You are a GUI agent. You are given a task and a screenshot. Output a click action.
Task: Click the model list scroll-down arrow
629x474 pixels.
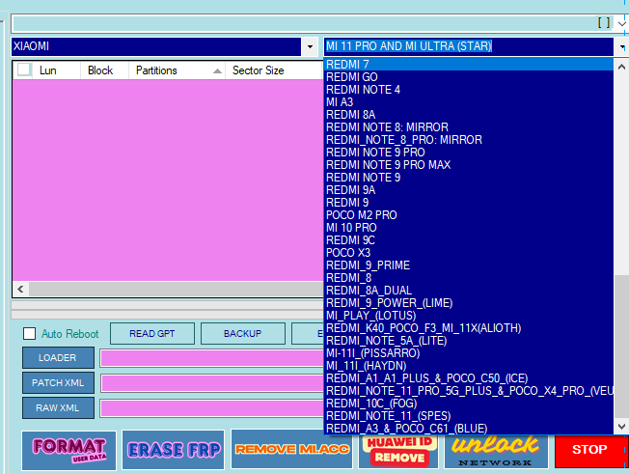click(621, 427)
